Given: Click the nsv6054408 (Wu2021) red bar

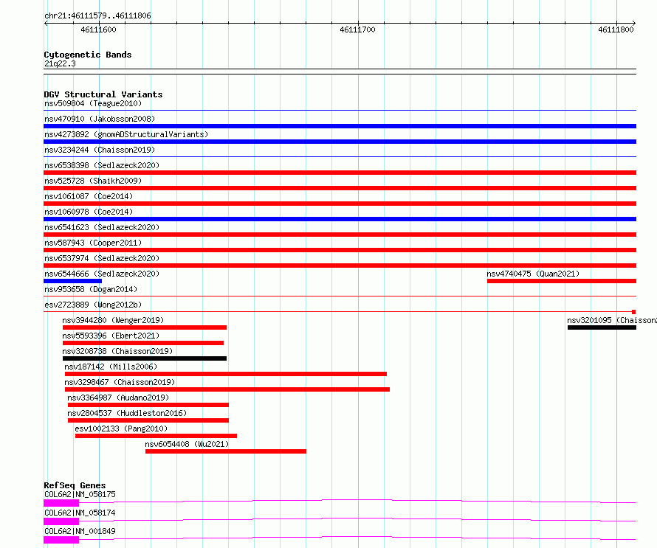Looking at the screenshot, I should 226,451.
